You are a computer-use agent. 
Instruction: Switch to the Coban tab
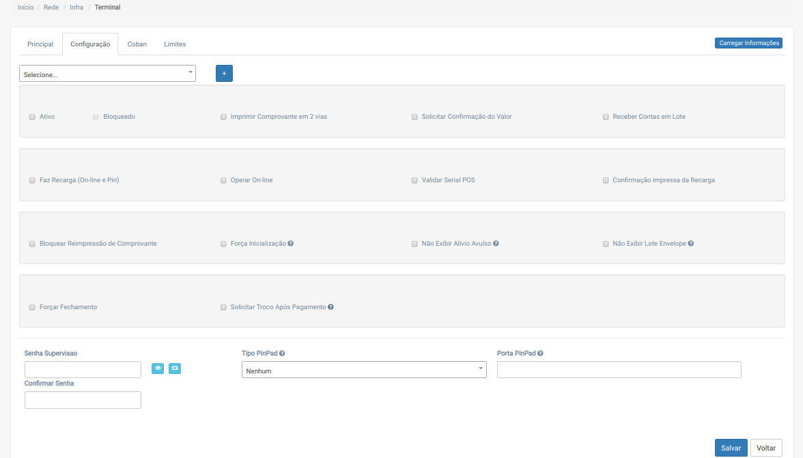coord(137,44)
